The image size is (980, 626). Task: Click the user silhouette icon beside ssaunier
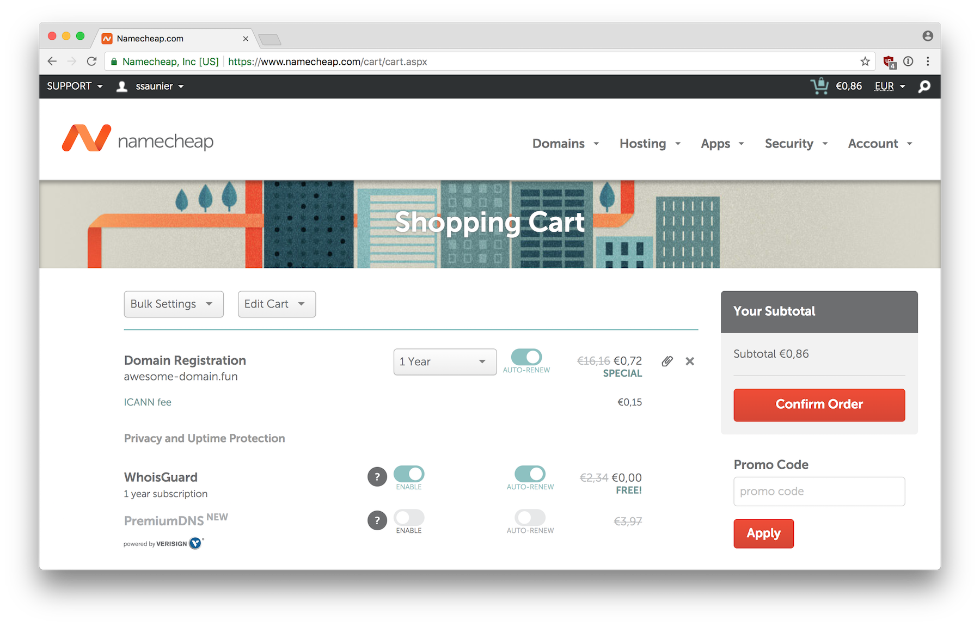(122, 87)
